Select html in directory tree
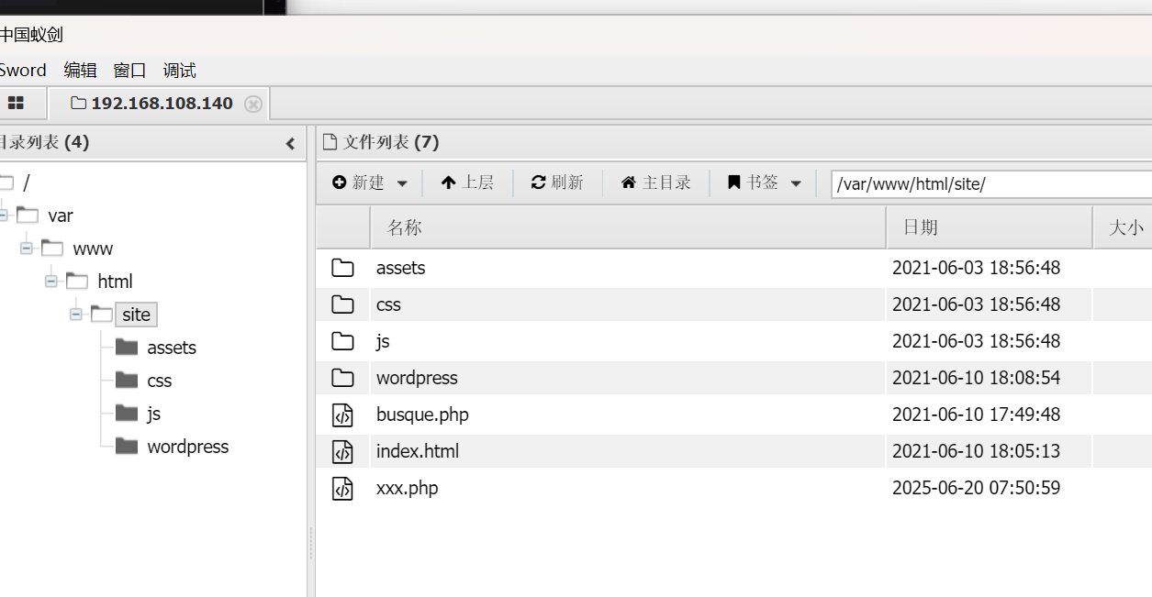Screen dimensions: 1152x597 (x=115, y=282)
